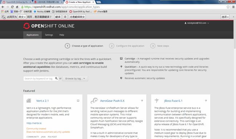
Task: Click step 3 Next steps
Action: point(159,46)
